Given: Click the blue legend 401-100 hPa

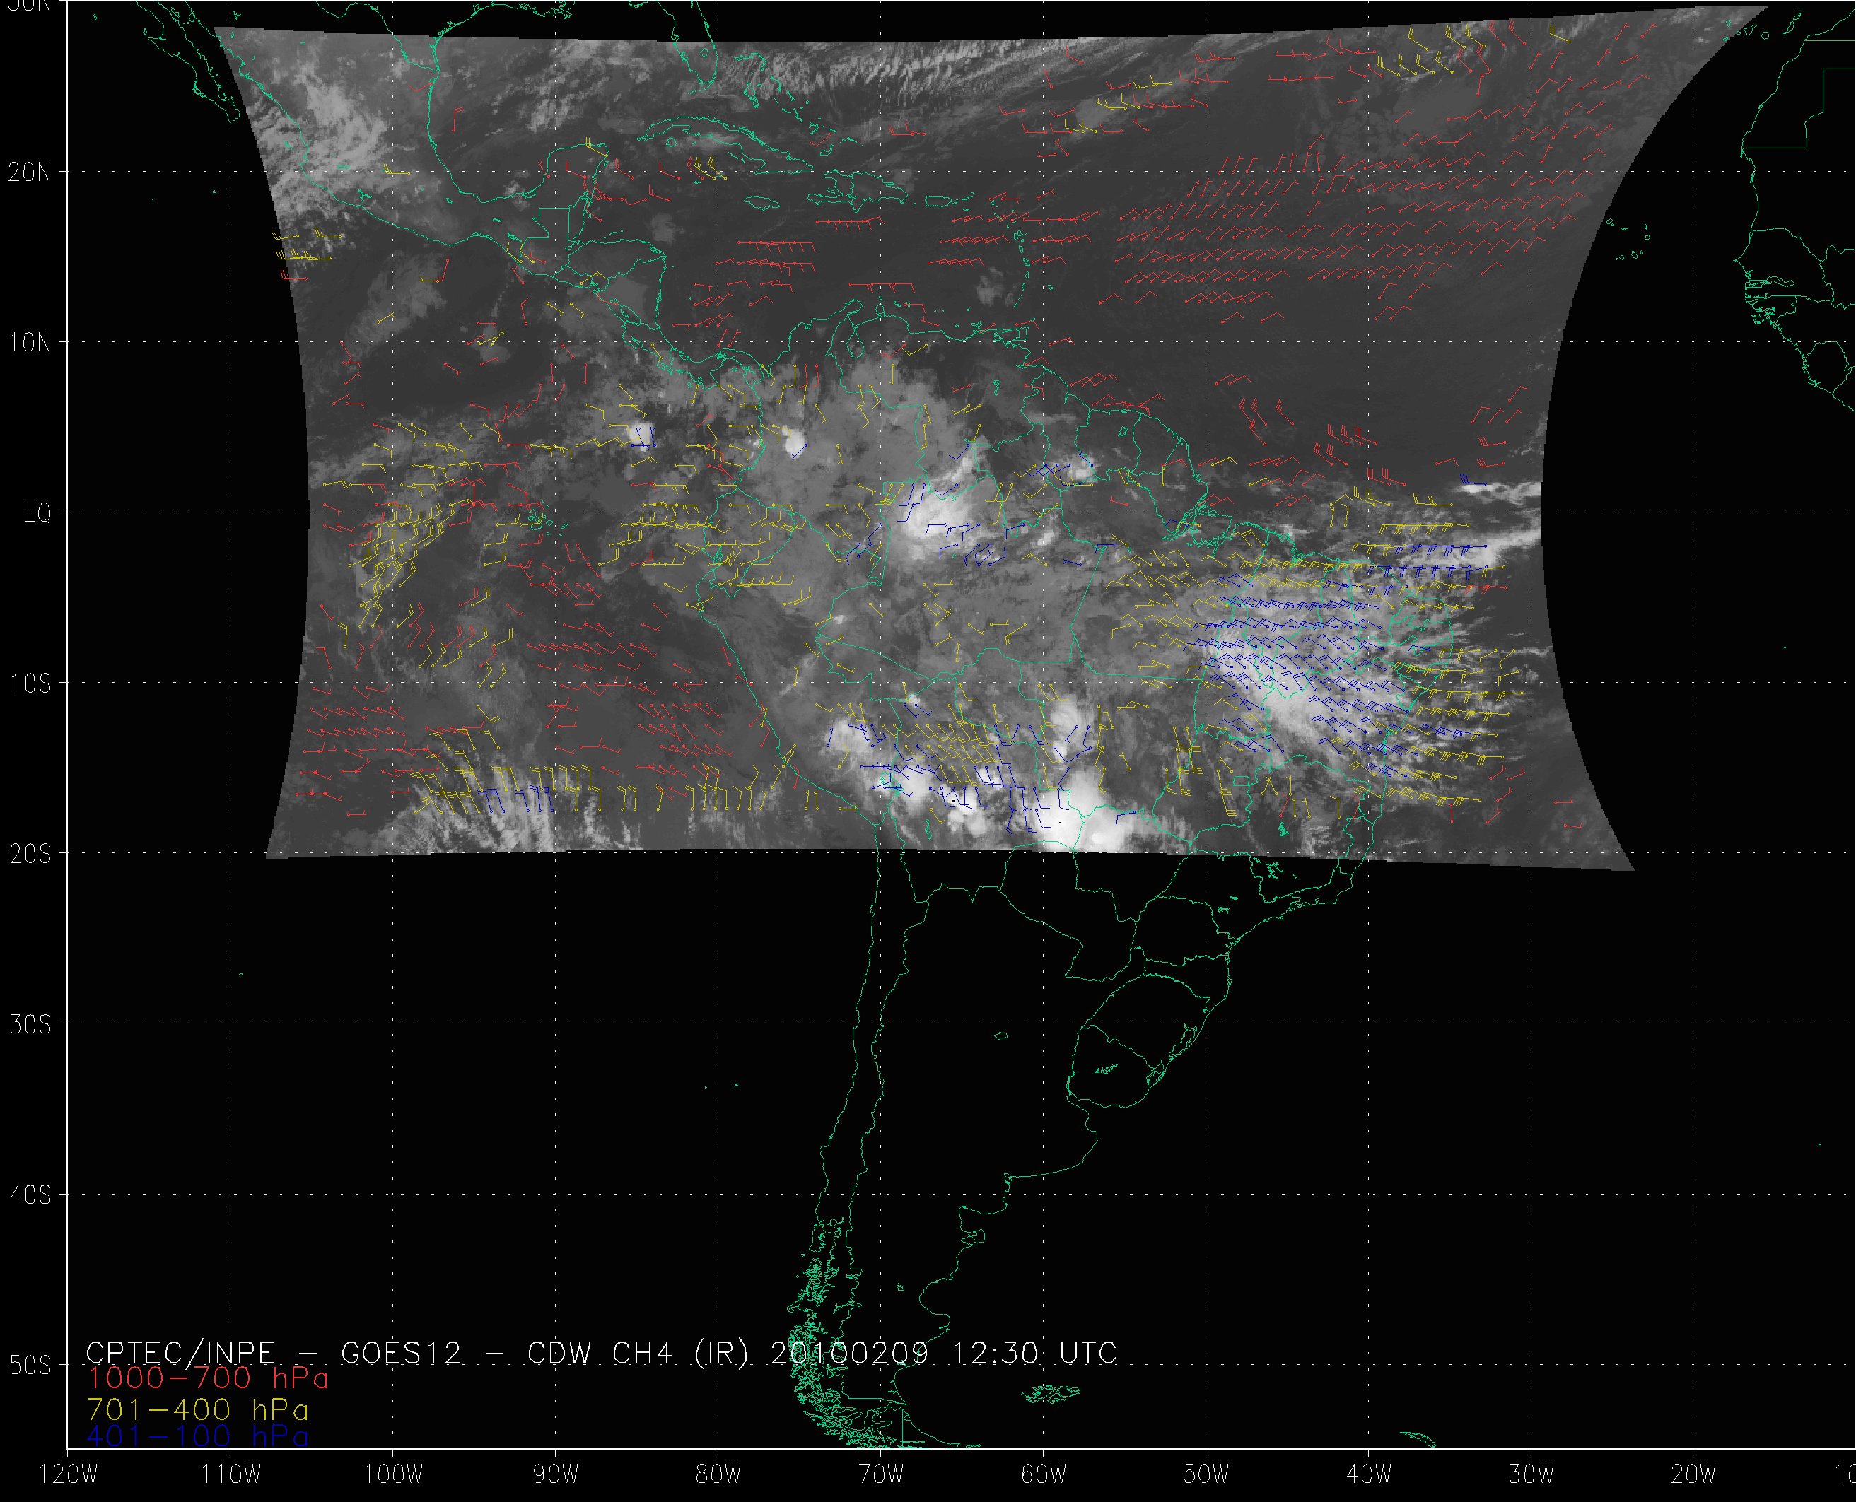Looking at the screenshot, I should coord(197,1437).
